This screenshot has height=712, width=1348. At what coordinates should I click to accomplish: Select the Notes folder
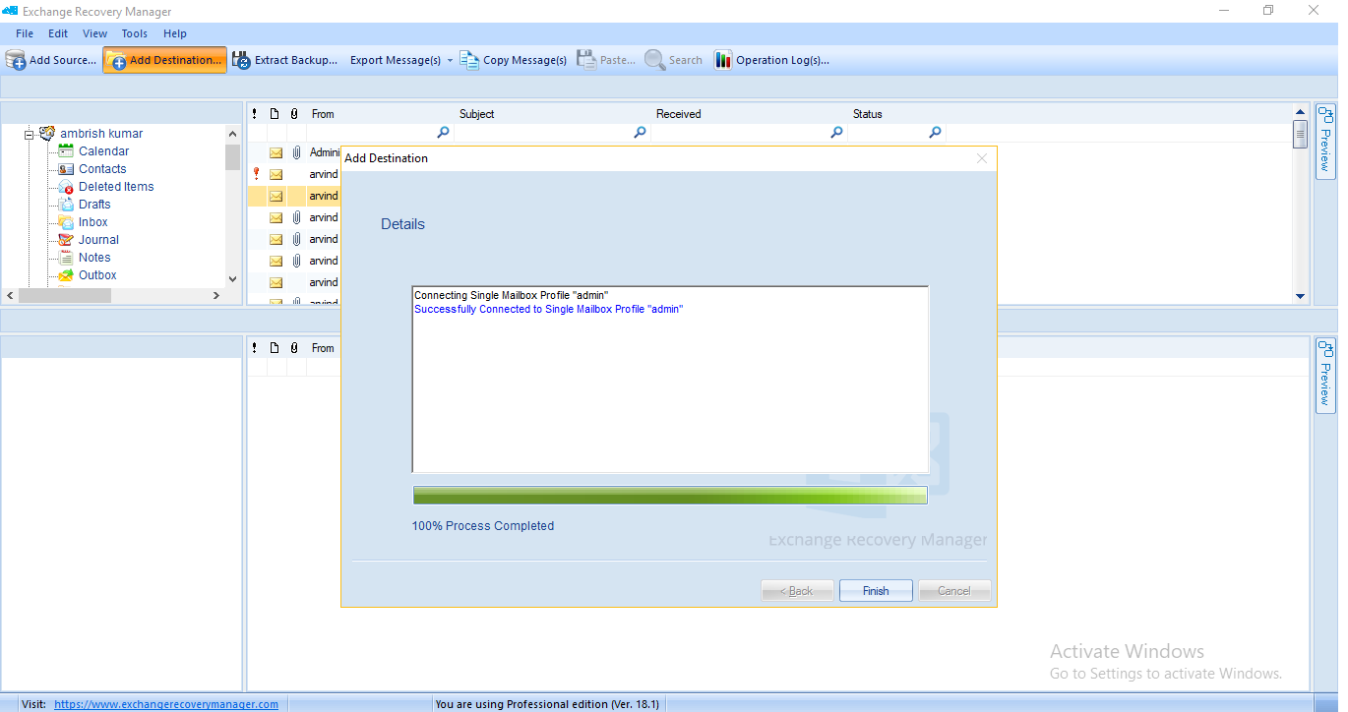94,258
